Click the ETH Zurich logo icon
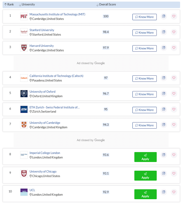This screenshot has height=204, width=182. [24, 109]
